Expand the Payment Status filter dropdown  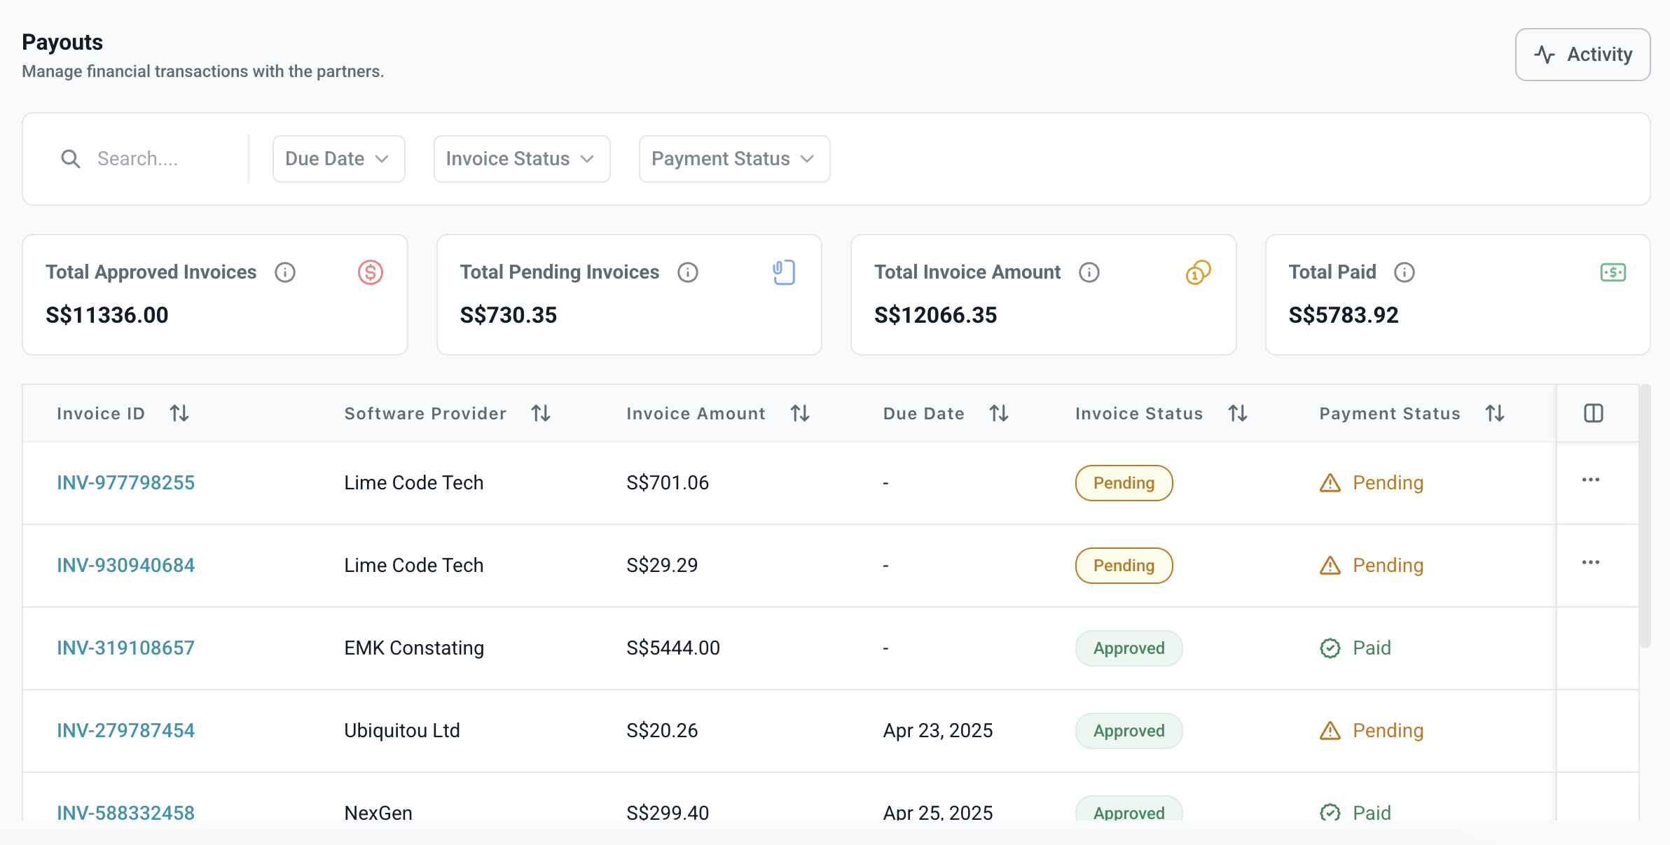tap(733, 159)
